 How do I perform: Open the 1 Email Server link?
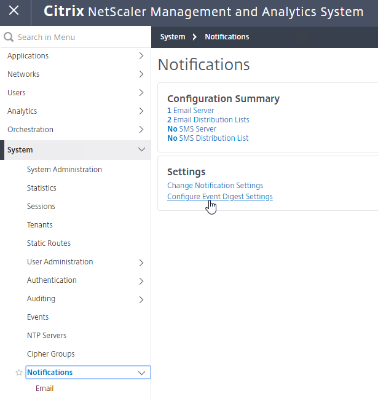coord(191,111)
